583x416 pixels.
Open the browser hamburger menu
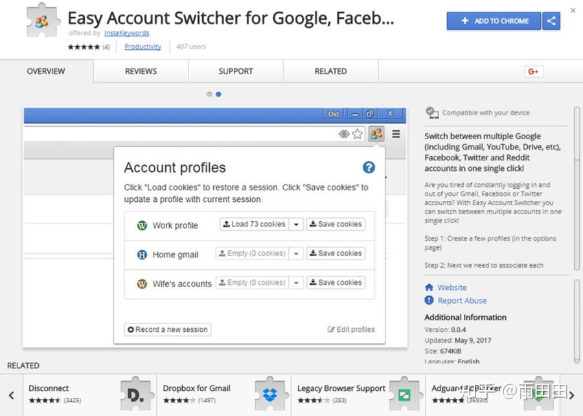396,134
